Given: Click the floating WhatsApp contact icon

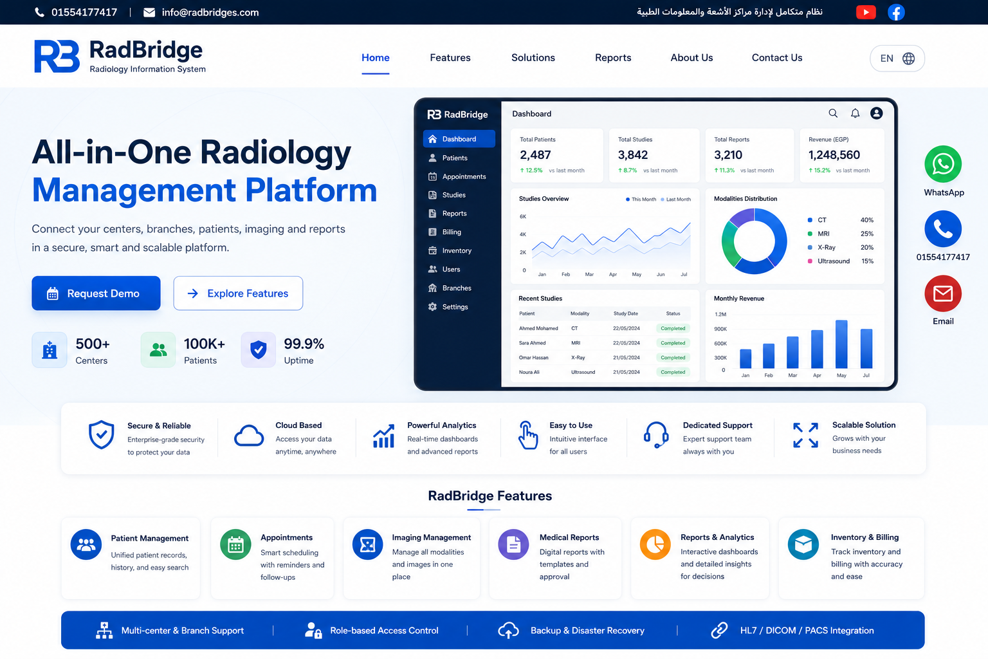Looking at the screenshot, I should (x=943, y=164).
